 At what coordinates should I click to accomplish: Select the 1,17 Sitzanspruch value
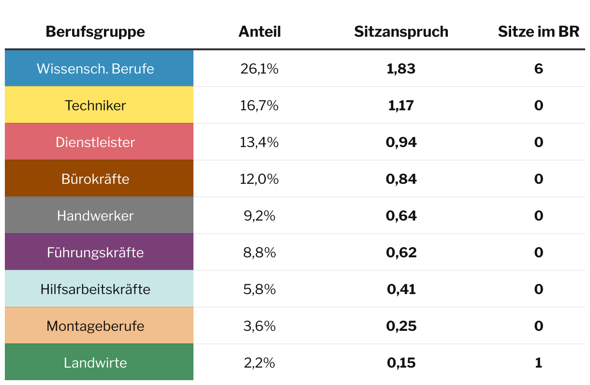pos(401,105)
